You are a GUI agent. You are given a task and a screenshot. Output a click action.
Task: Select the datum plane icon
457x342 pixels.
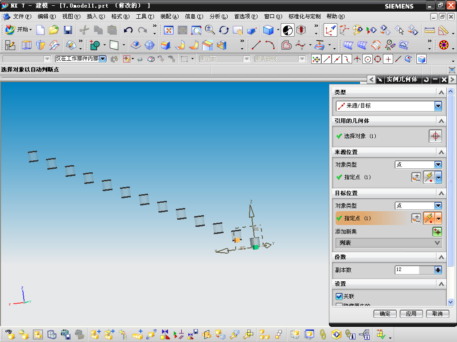coord(114,45)
